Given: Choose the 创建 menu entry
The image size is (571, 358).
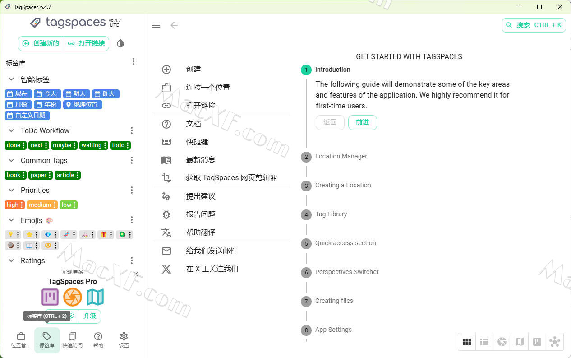Looking at the screenshot, I should point(221,70).
